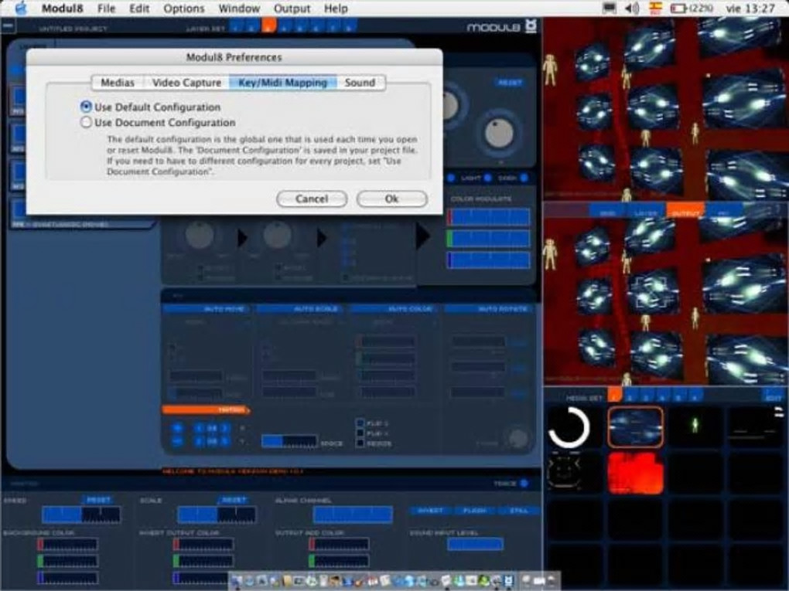Select media set 2 button
Image resolution: width=789 pixels, height=591 pixels.
[630, 396]
